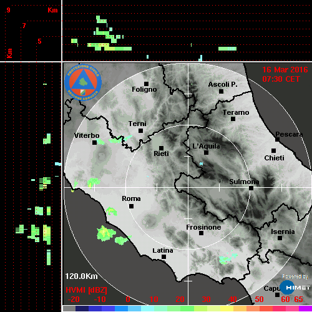This screenshot has height=312, width=312.
Task: Click the date text 16 Mar 2016
Action: pos(285,70)
